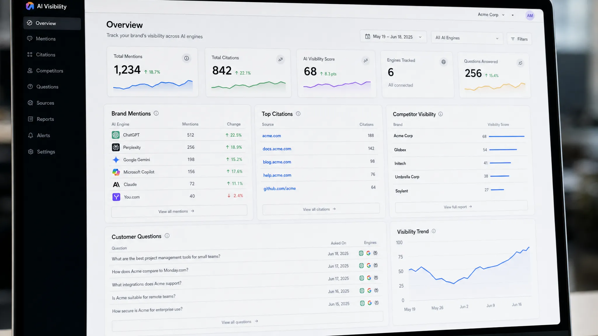Go to the Overview page

(52, 23)
